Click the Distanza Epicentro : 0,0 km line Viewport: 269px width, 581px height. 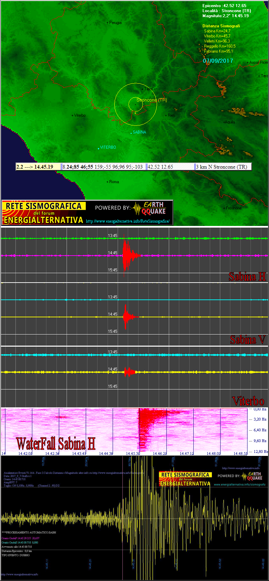17,551
